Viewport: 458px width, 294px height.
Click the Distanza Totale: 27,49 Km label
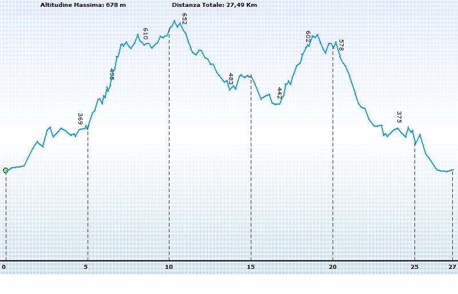coord(214,5)
